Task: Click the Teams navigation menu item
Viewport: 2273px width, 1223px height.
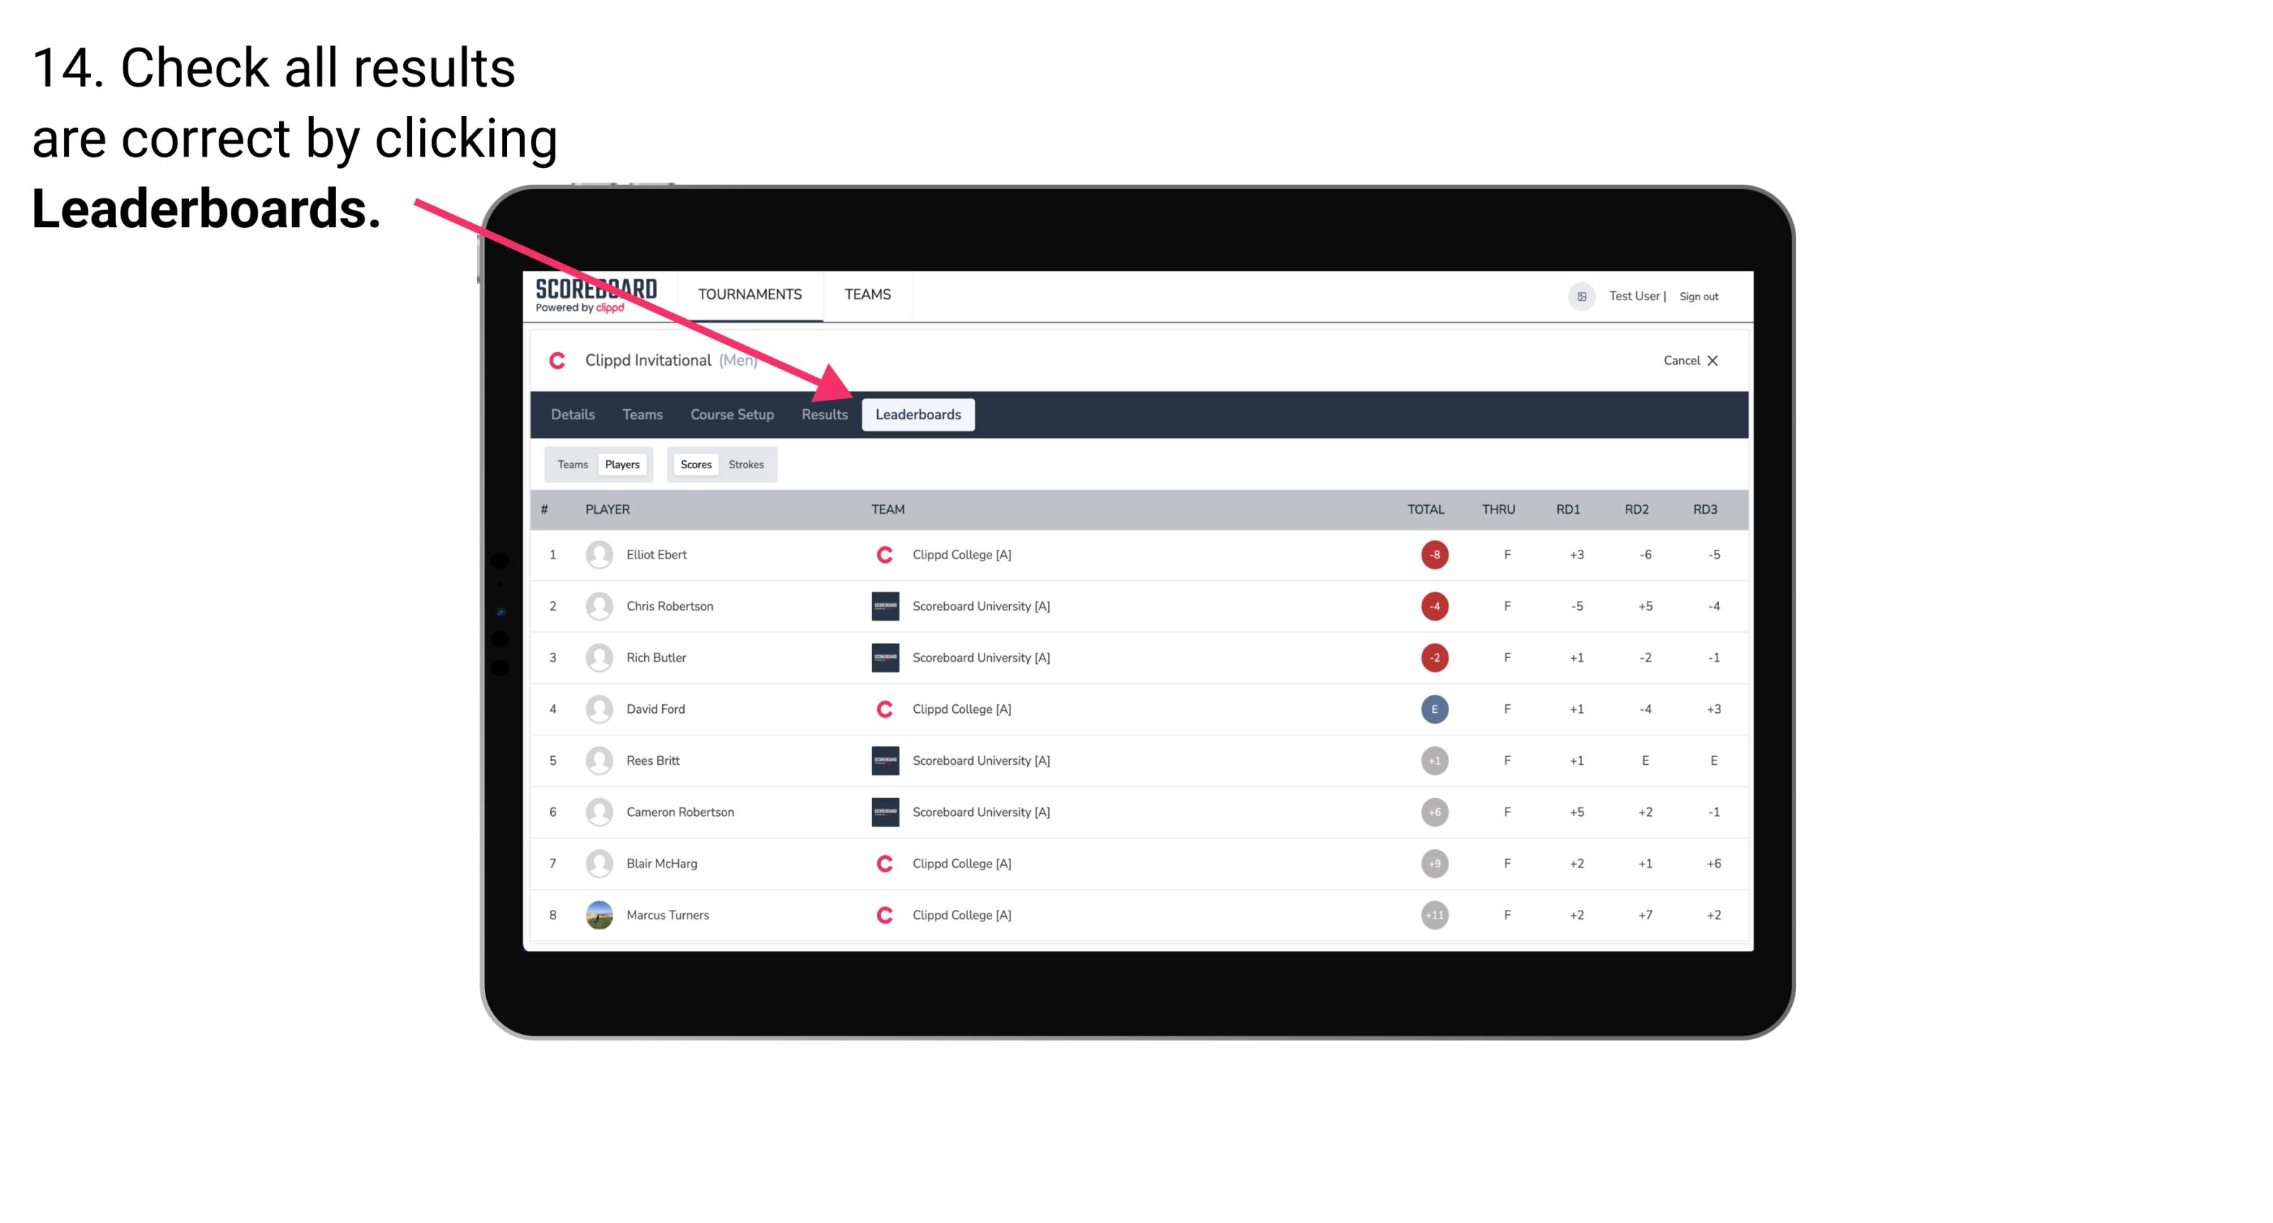Action: pos(640,414)
